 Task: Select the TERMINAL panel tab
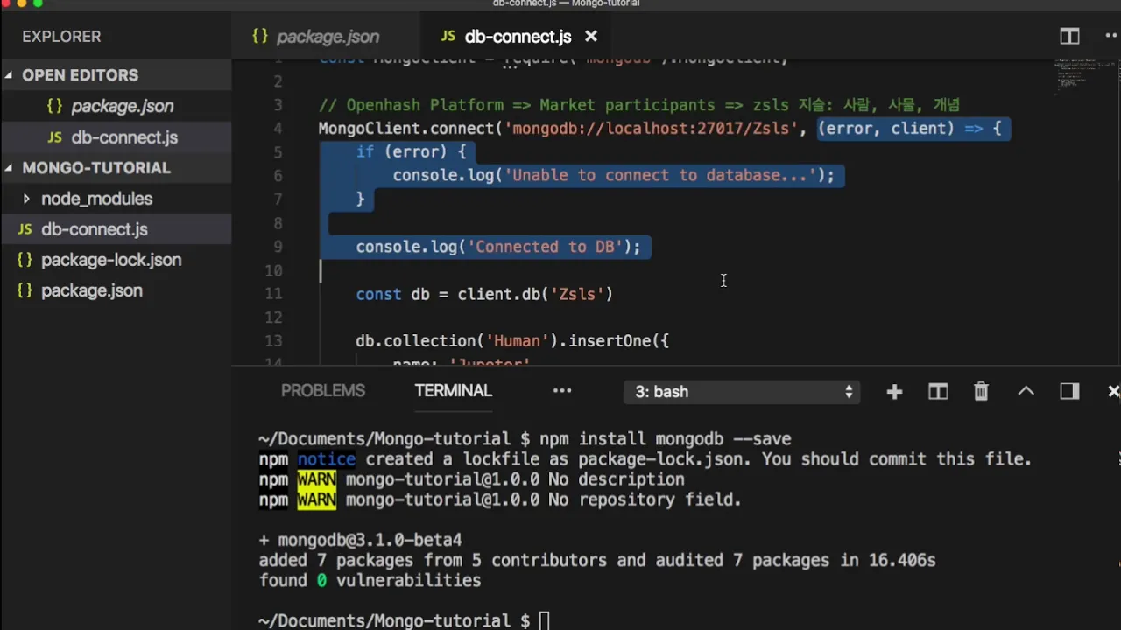(x=453, y=391)
